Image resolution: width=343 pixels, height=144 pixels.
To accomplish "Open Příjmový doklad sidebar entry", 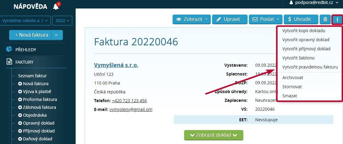I will click(39, 131).
